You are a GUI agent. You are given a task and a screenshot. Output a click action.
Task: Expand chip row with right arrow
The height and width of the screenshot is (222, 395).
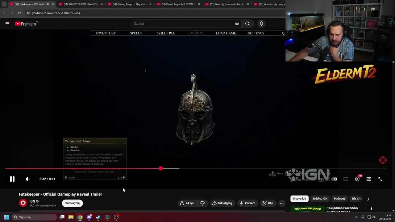(368, 199)
